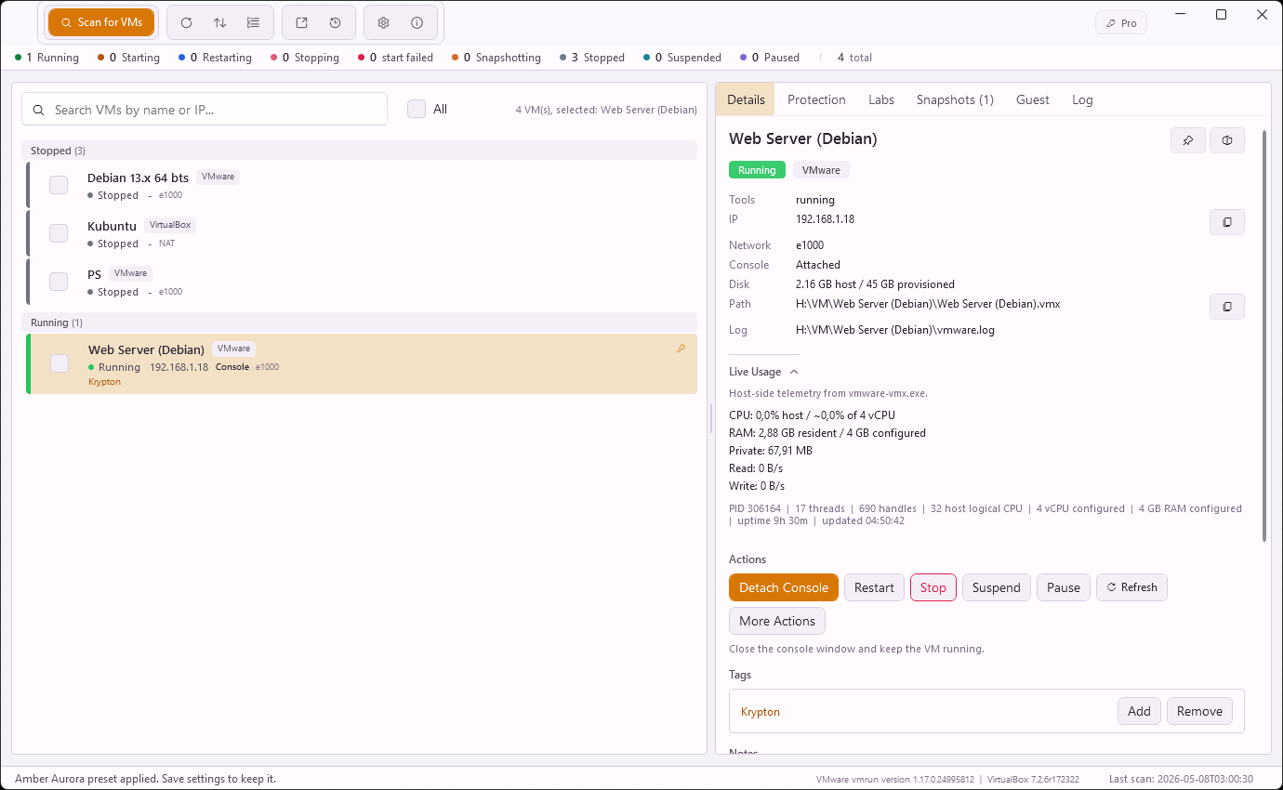Open the Guest tab

pyautogui.click(x=1032, y=99)
